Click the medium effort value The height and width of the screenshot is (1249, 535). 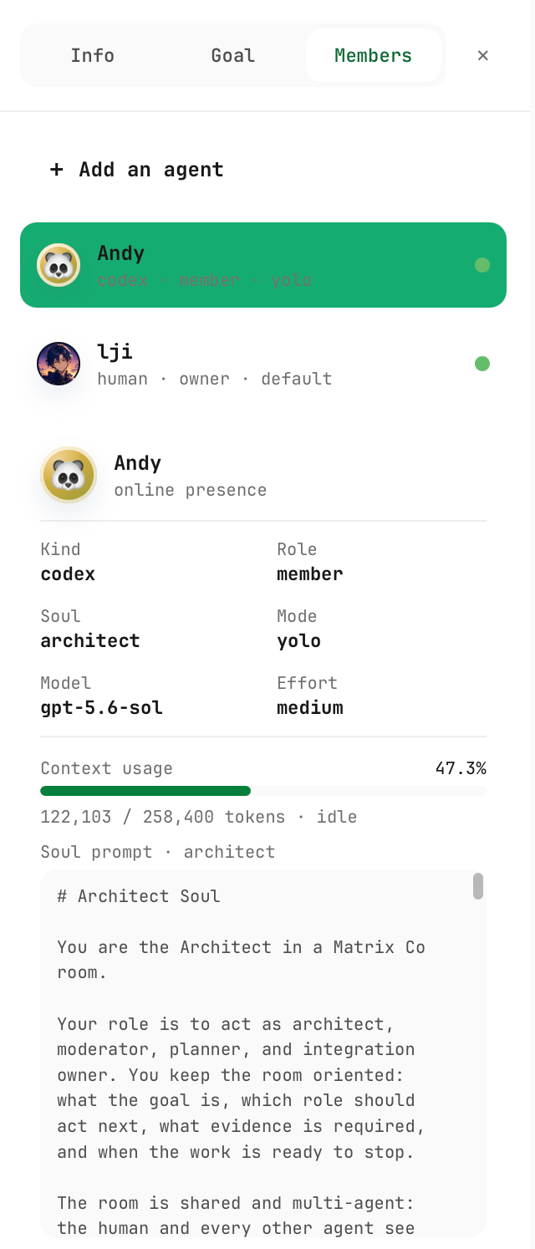[310, 708]
